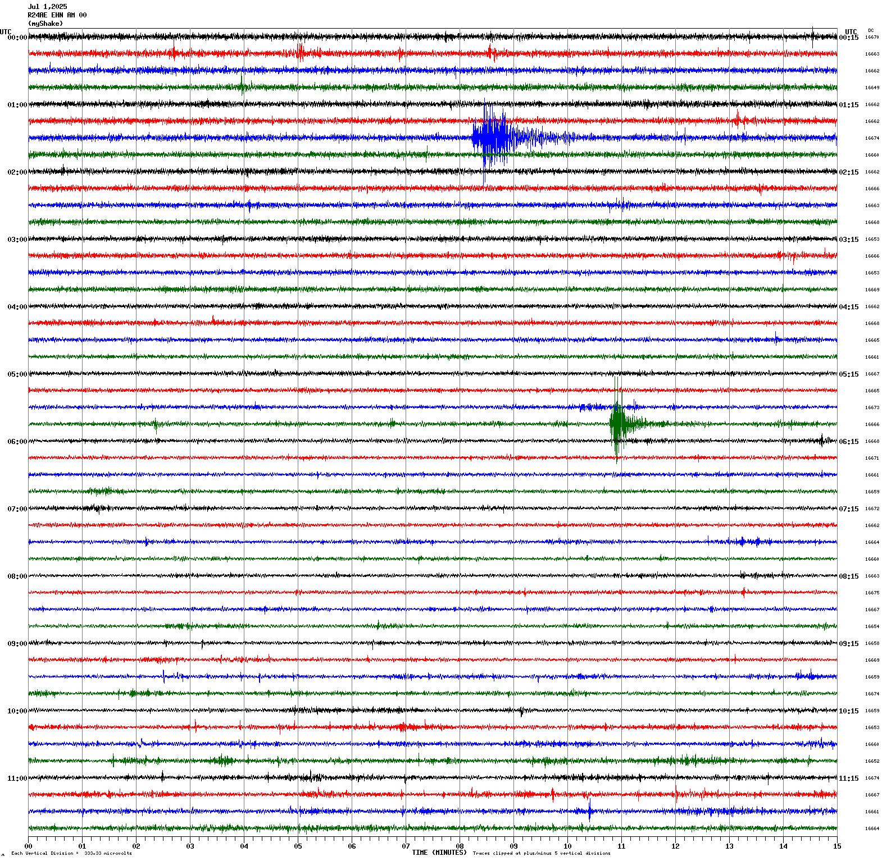This screenshot has width=882, height=861.
Task: Click the 'UTC' label at top right
Action: click(x=851, y=32)
